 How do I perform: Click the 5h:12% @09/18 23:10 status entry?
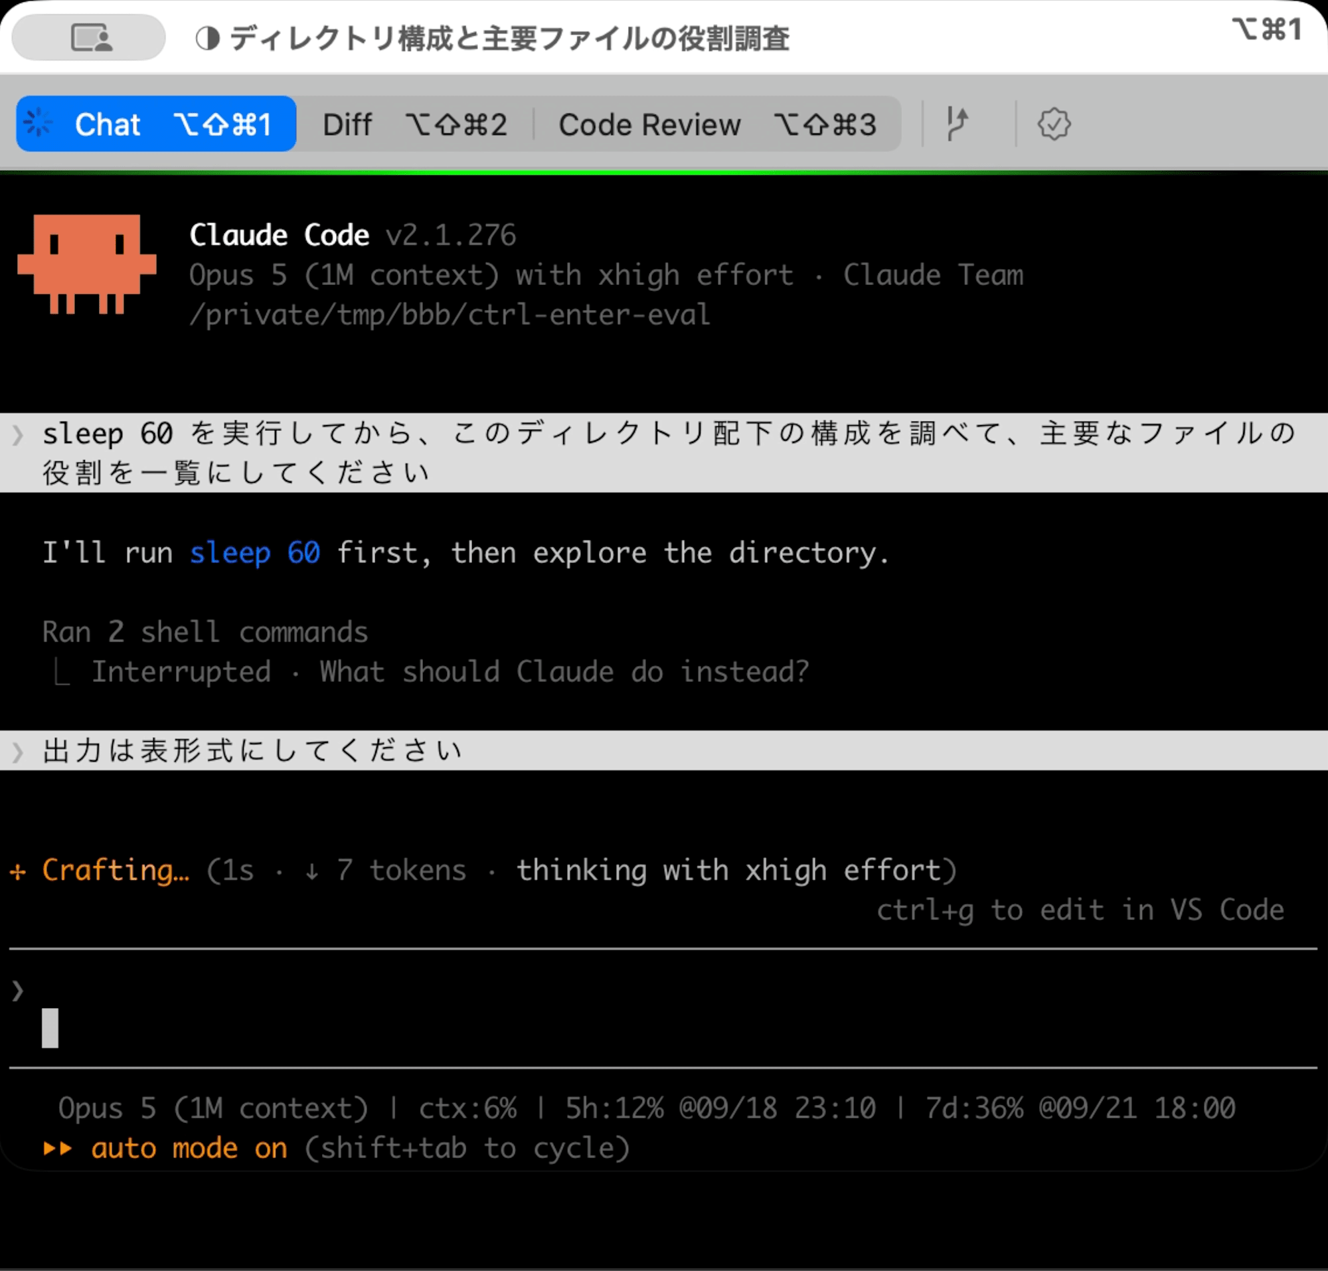pos(720,1108)
